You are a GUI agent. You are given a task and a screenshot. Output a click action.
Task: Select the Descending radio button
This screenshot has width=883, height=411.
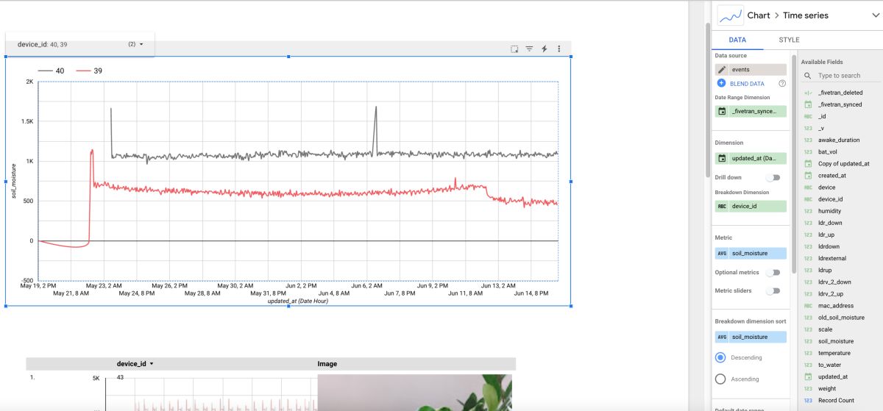coord(720,357)
